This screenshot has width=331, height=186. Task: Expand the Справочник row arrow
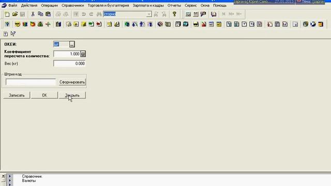[10, 176]
